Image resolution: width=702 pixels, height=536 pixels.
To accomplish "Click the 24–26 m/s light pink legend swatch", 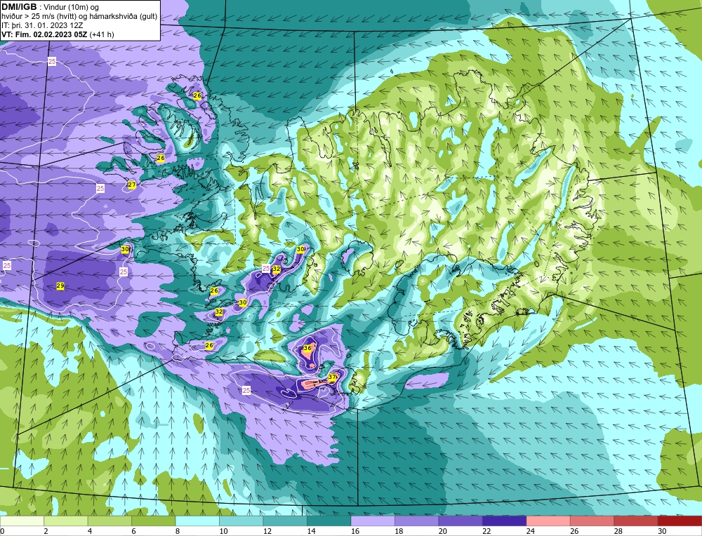I will 548,521.
